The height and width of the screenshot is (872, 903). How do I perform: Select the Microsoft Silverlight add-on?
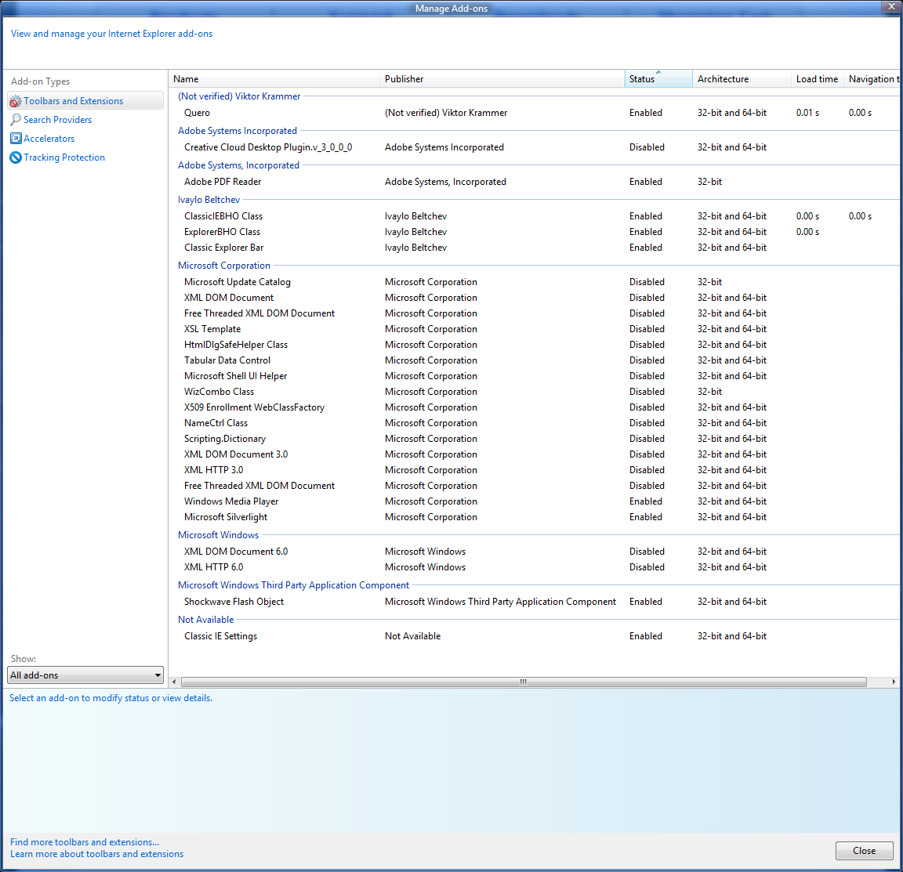226,517
